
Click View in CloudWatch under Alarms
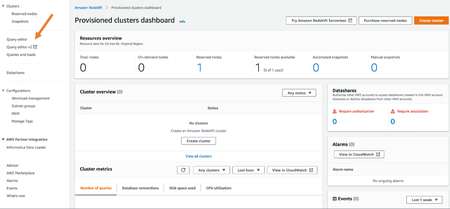pyautogui.click(x=359, y=154)
